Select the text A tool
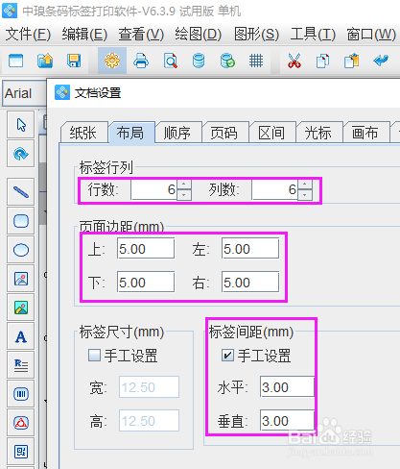 tap(21, 336)
